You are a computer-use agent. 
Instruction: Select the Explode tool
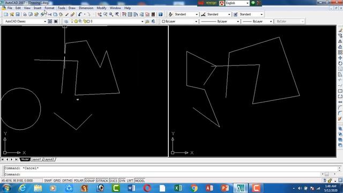click(340, 118)
